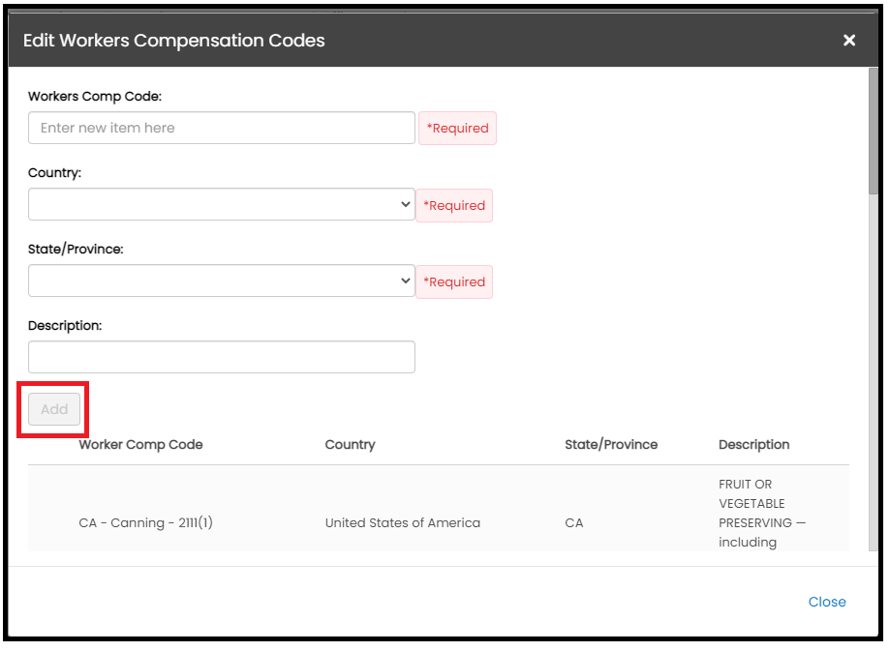The height and width of the screenshot is (651, 890).
Task: Close the dialog with the X icon
Action: coord(849,41)
